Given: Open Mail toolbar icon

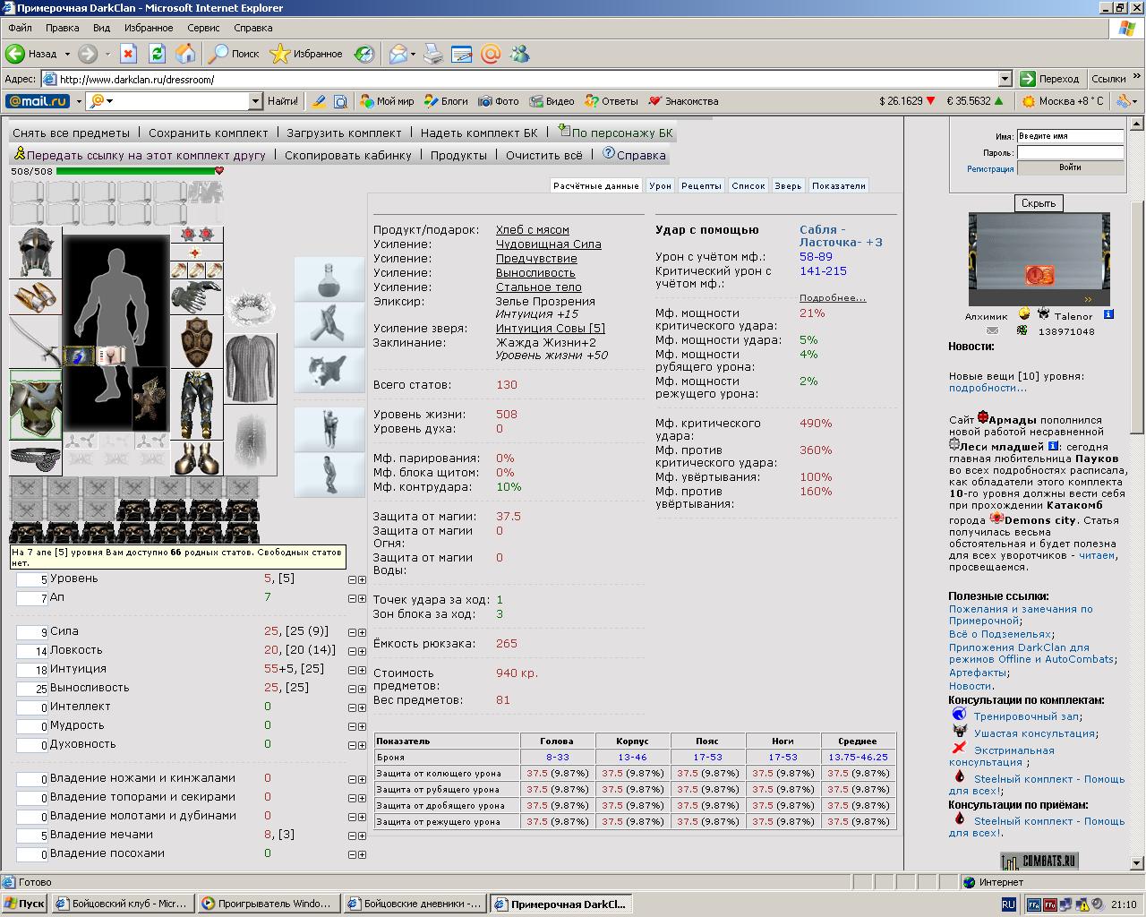Looking at the screenshot, I should click(398, 54).
